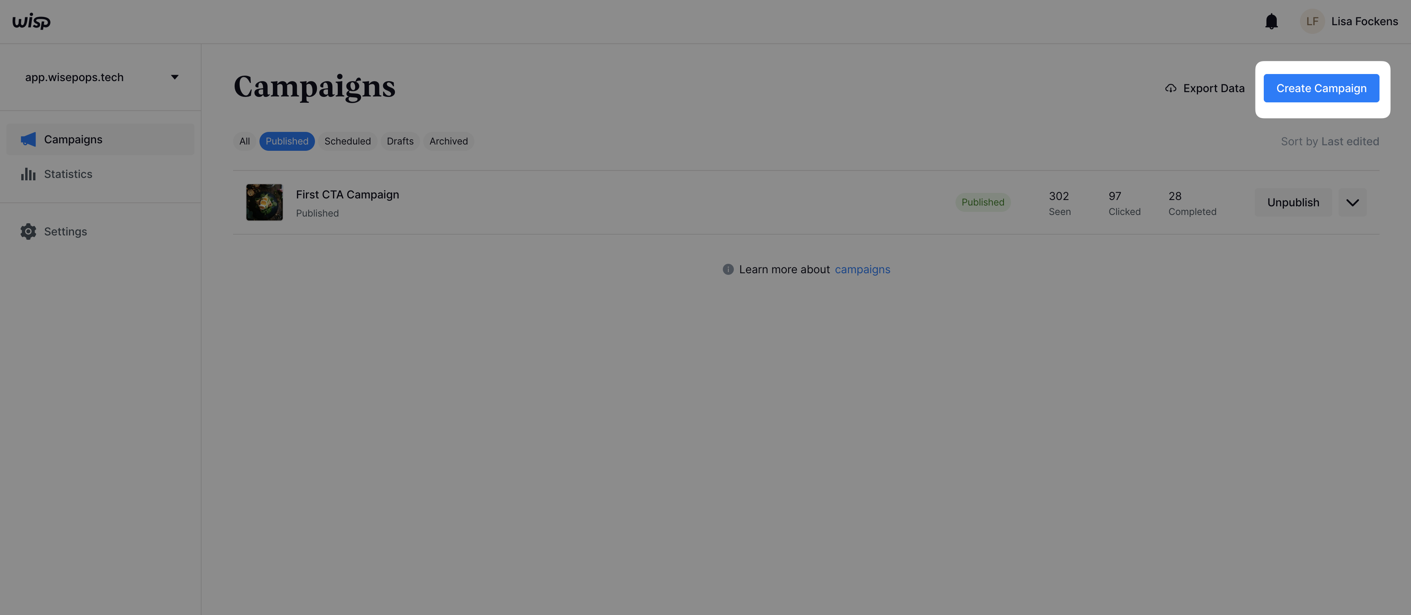Open the Sort by Last edited dropdown
This screenshot has width=1411, height=615.
coord(1330,141)
